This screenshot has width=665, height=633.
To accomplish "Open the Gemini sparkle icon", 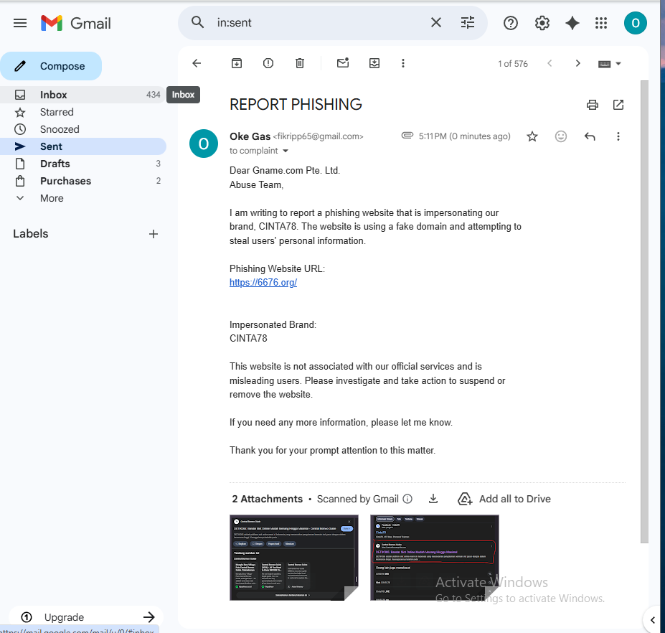I will click(572, 23).
